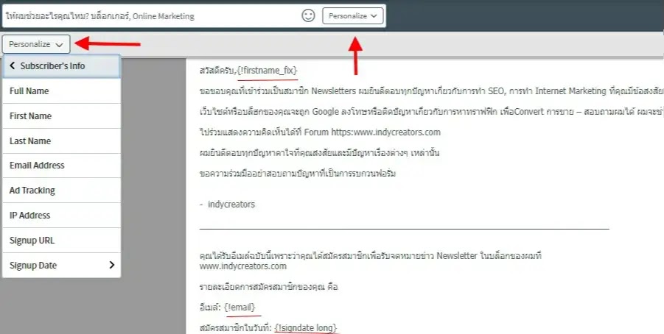664x334 pixels.
Task: Click the '- indycreators' signature line
Action: 228,205
